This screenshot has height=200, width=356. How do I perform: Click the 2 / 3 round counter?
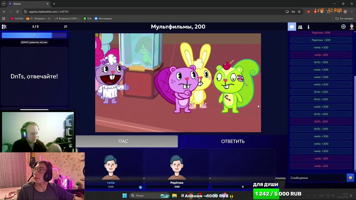35,27
